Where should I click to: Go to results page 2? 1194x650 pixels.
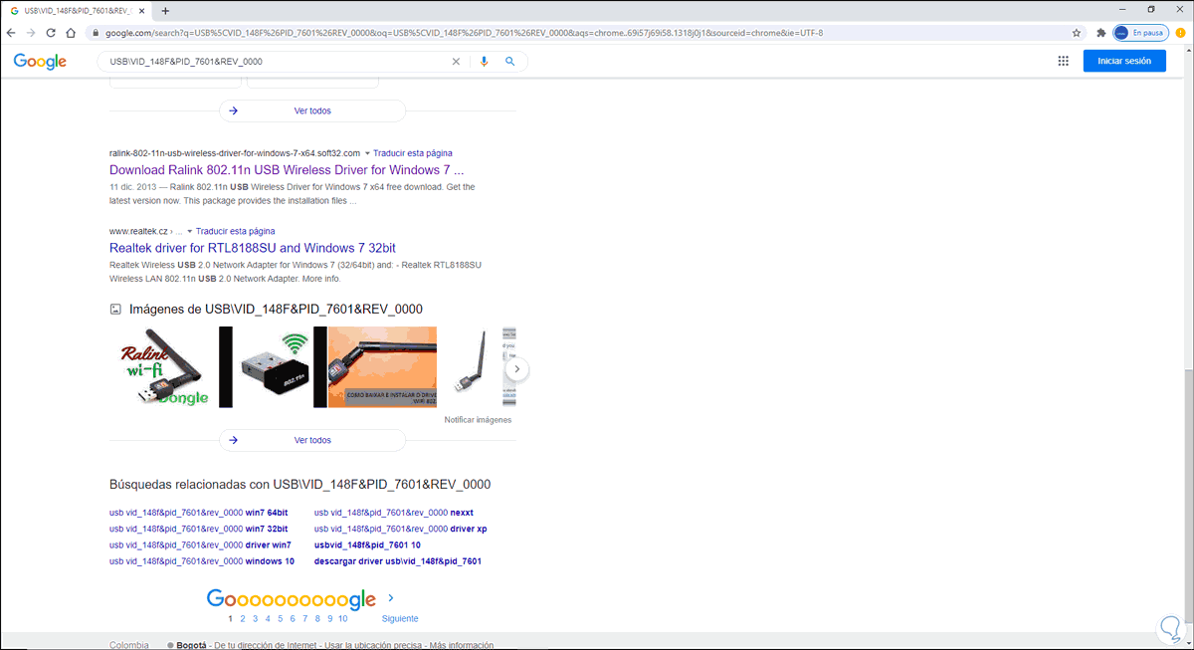(242, 618)
